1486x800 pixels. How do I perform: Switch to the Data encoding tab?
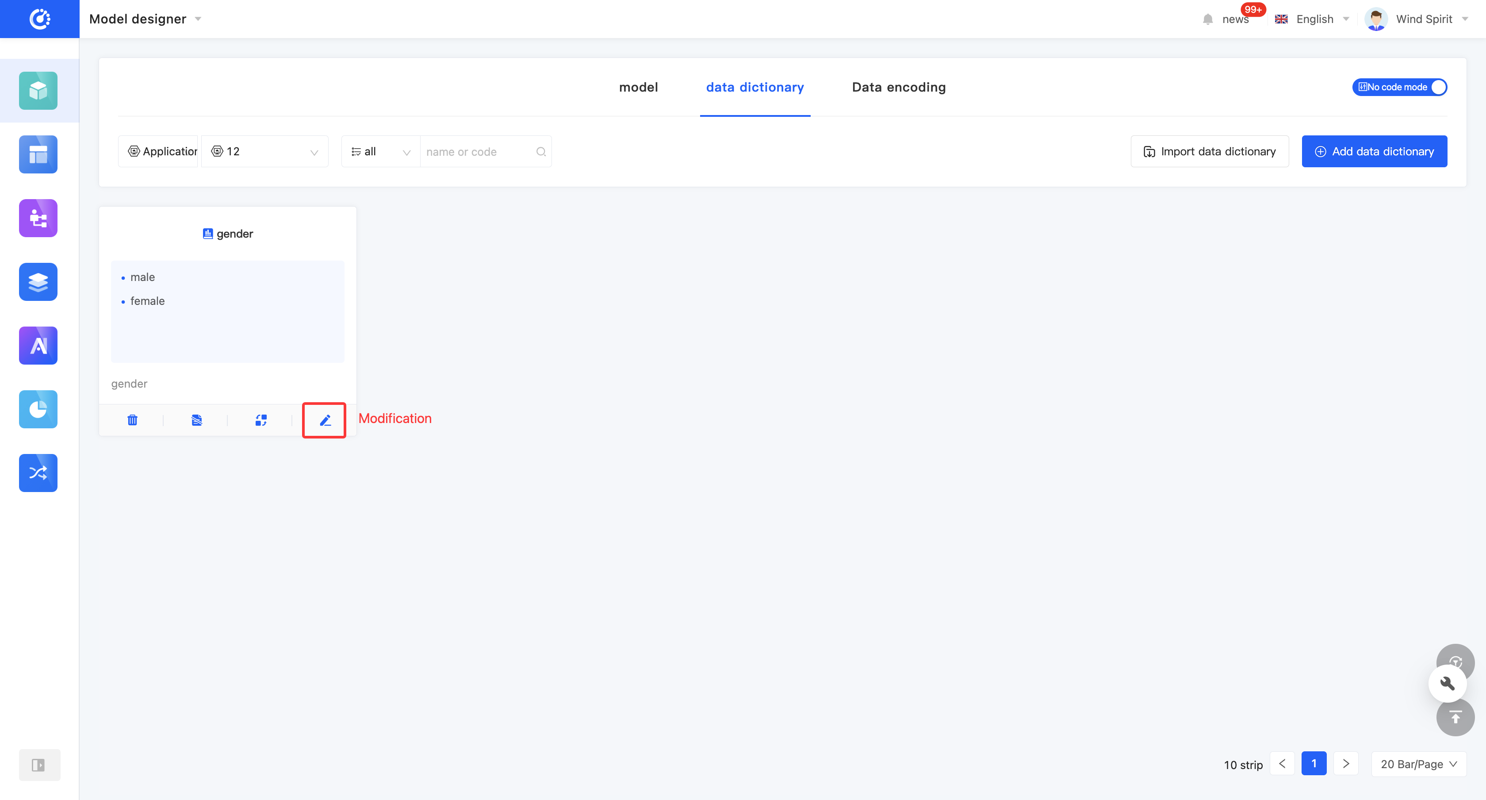[898, 87]
